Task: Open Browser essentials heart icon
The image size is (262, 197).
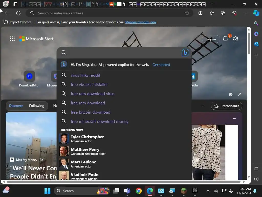Action: point(234,13)
